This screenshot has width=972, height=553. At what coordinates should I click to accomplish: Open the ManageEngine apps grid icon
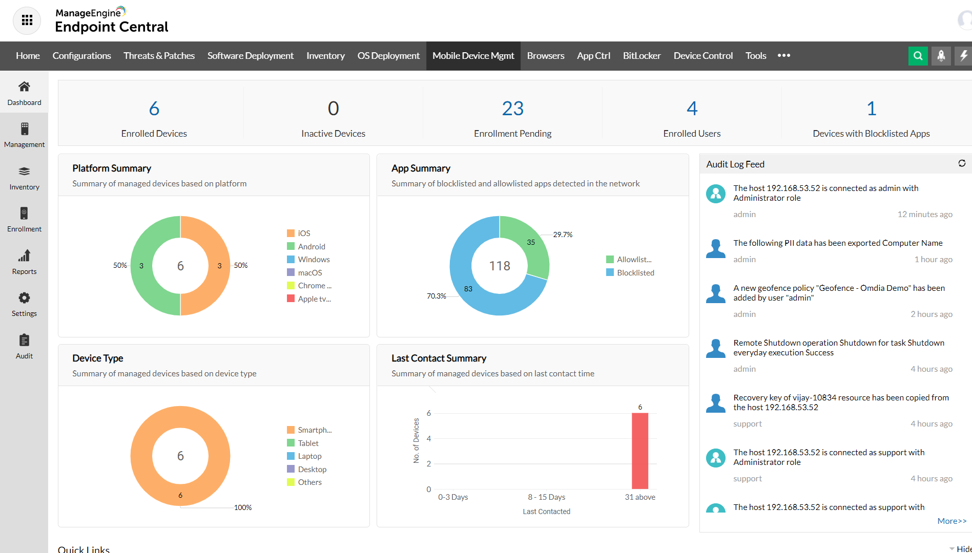(27, 20)
